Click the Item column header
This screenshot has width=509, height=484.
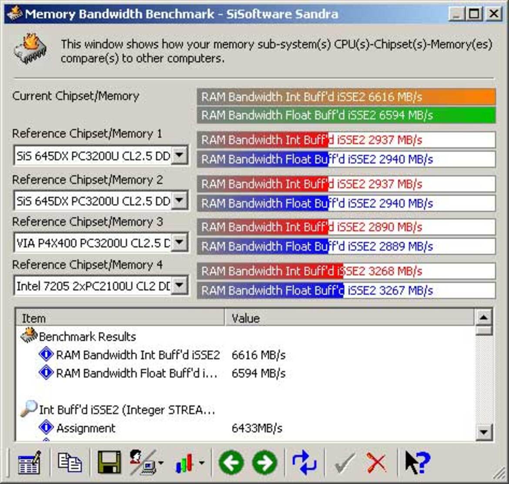[120, 318]
